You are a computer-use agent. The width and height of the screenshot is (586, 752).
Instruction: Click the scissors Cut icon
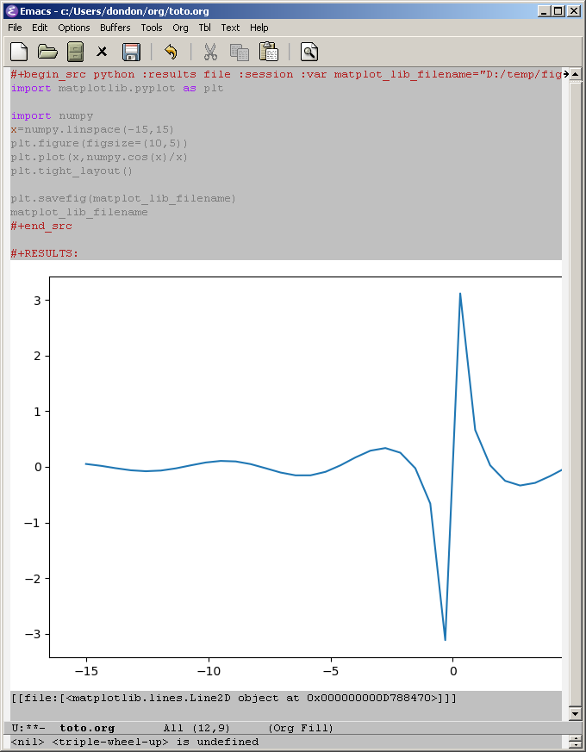pyautogui.click(x=210, y=52)
